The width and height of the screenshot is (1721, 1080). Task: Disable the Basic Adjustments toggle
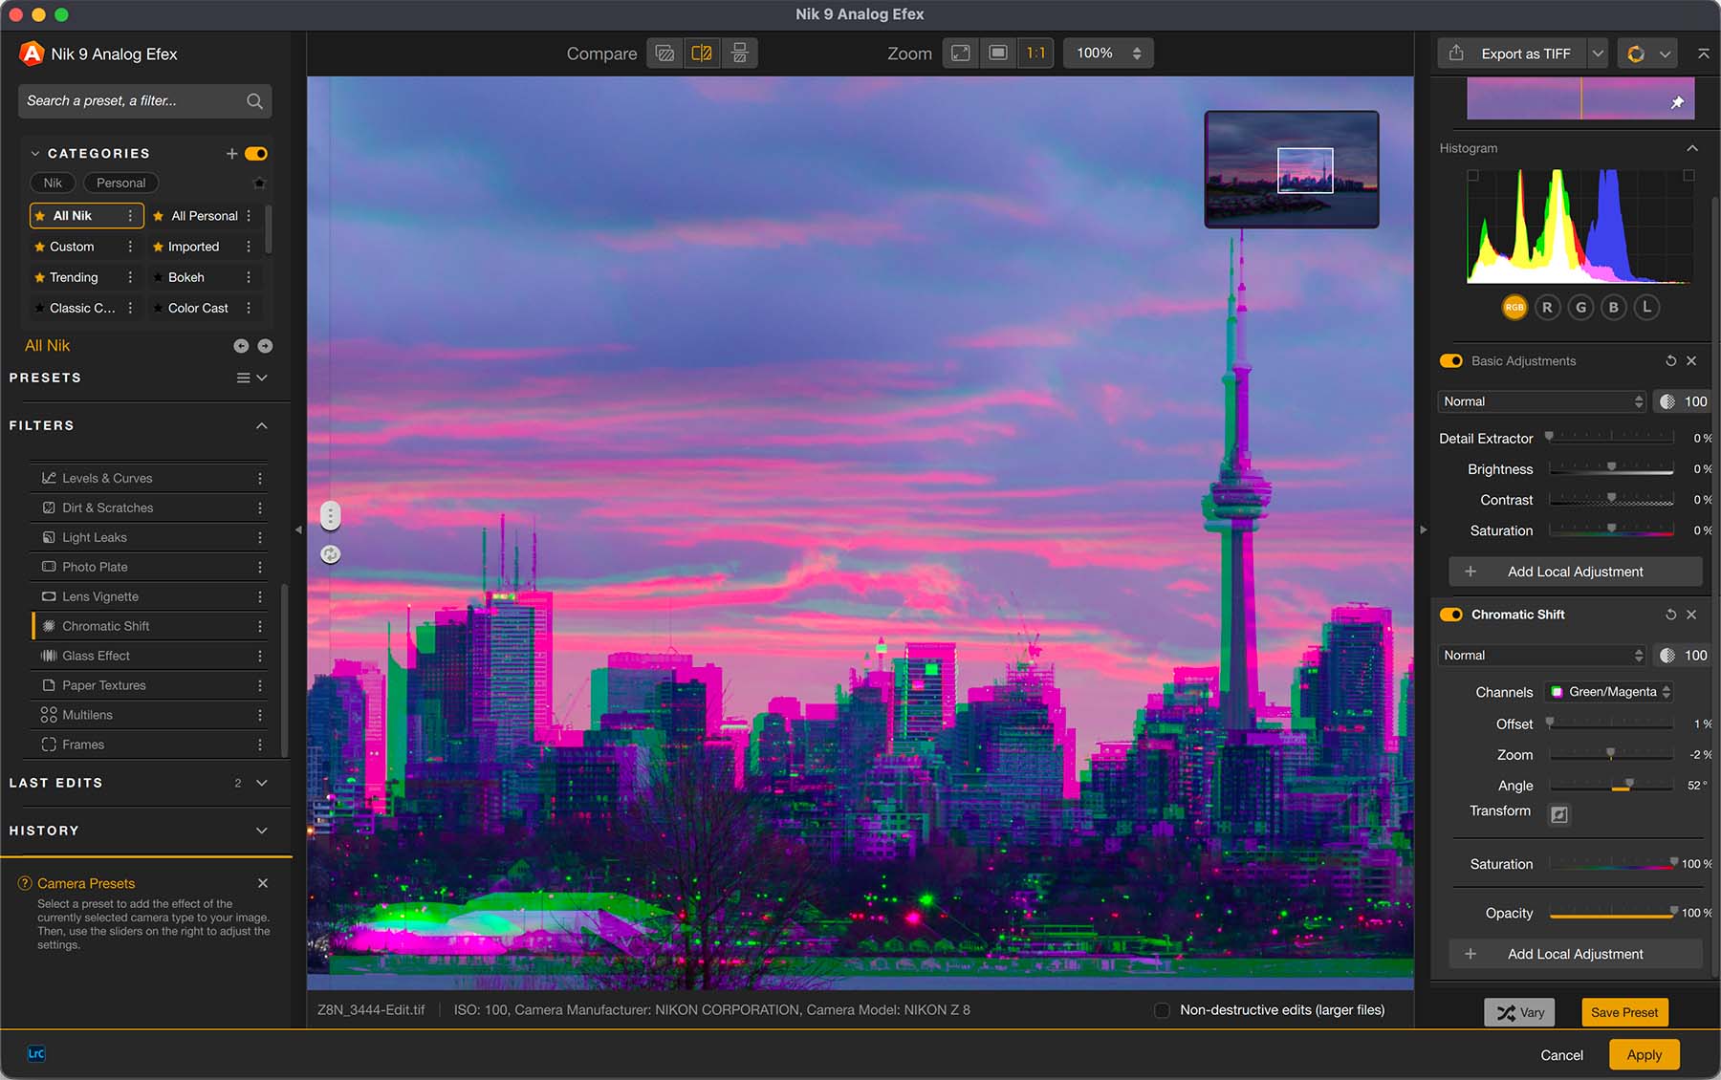coord(1451,361)
